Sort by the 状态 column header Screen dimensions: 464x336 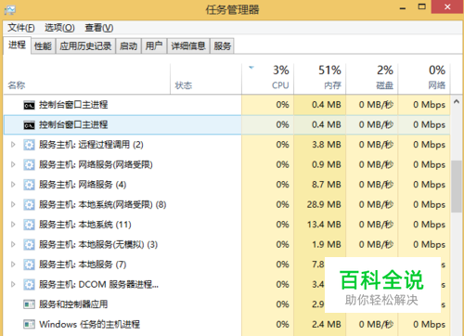pos(206,79)
